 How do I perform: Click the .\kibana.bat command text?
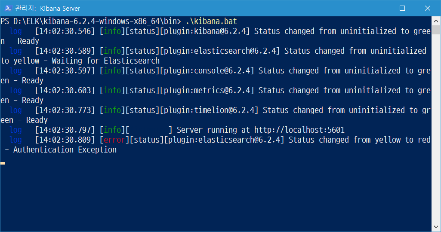(x=211, y=21)
